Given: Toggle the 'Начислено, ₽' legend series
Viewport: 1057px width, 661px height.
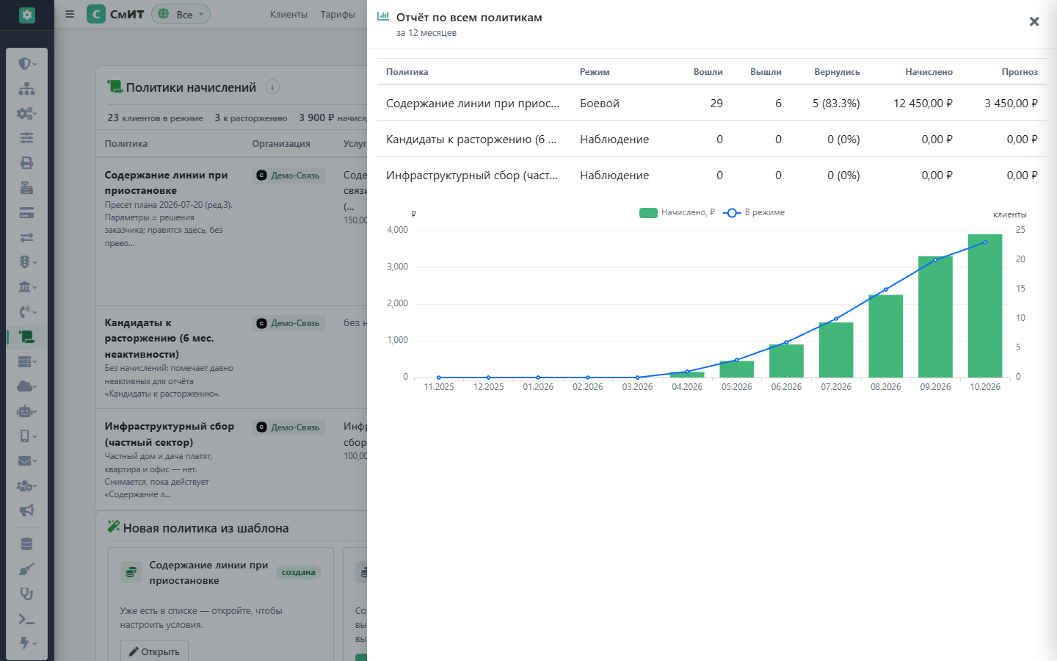Looking at the screenshot, I should pyautogui.click(x=677, y=212).
